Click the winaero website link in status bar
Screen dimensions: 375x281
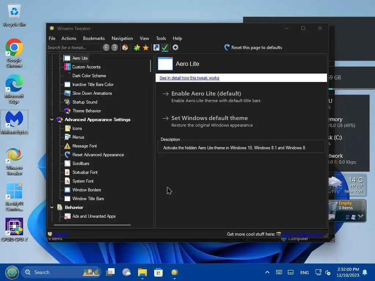302,234
